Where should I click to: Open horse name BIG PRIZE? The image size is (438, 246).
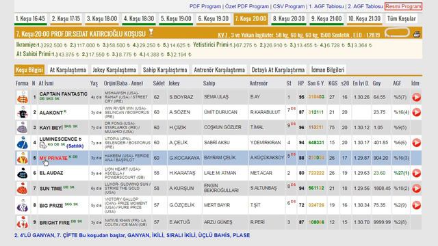tap(51, 206)
